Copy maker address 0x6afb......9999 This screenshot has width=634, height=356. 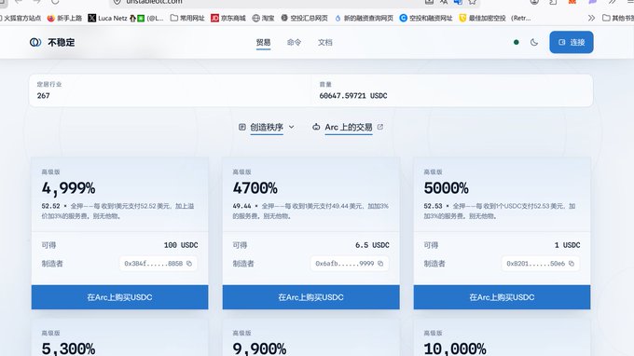pos(380,264)
